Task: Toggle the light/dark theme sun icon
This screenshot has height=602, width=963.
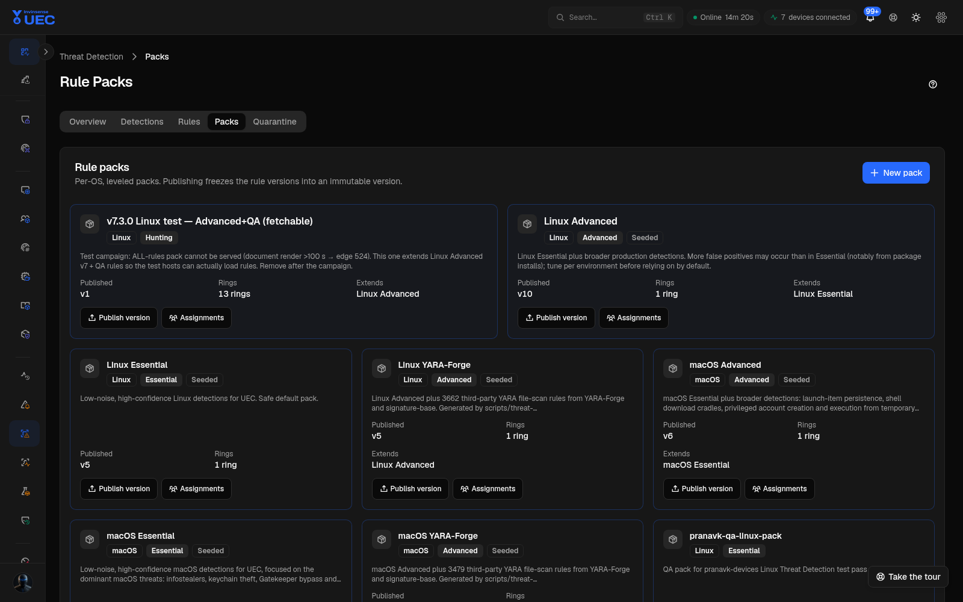Action: [x=916, y=17]
